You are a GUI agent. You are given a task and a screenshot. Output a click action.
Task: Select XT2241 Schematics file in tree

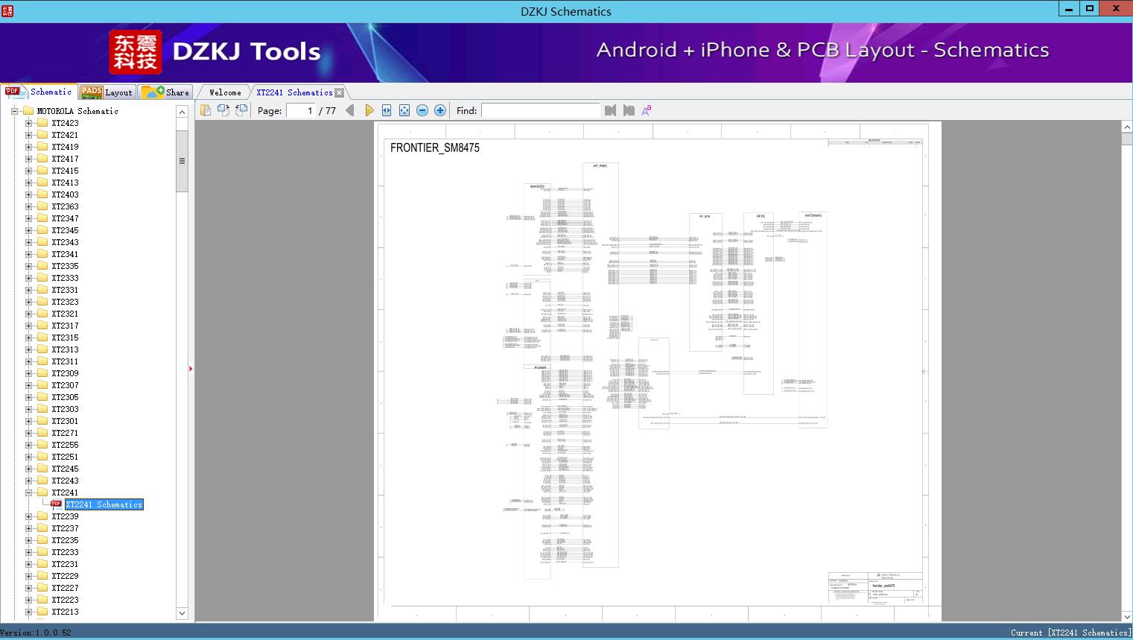(x=104, y=504)
